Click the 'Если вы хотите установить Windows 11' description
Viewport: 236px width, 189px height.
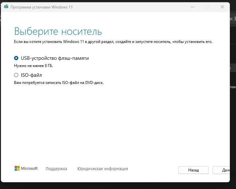point(113,42)
